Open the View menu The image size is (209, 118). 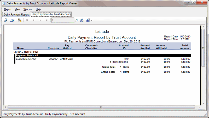coord(17,9)
